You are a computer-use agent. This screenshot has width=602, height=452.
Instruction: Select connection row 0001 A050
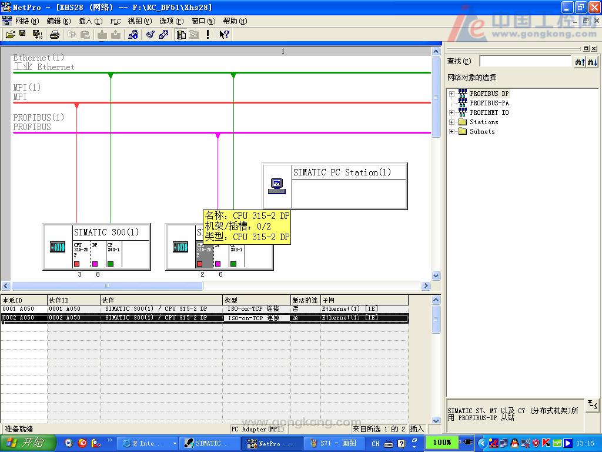[x=205, y=309]
